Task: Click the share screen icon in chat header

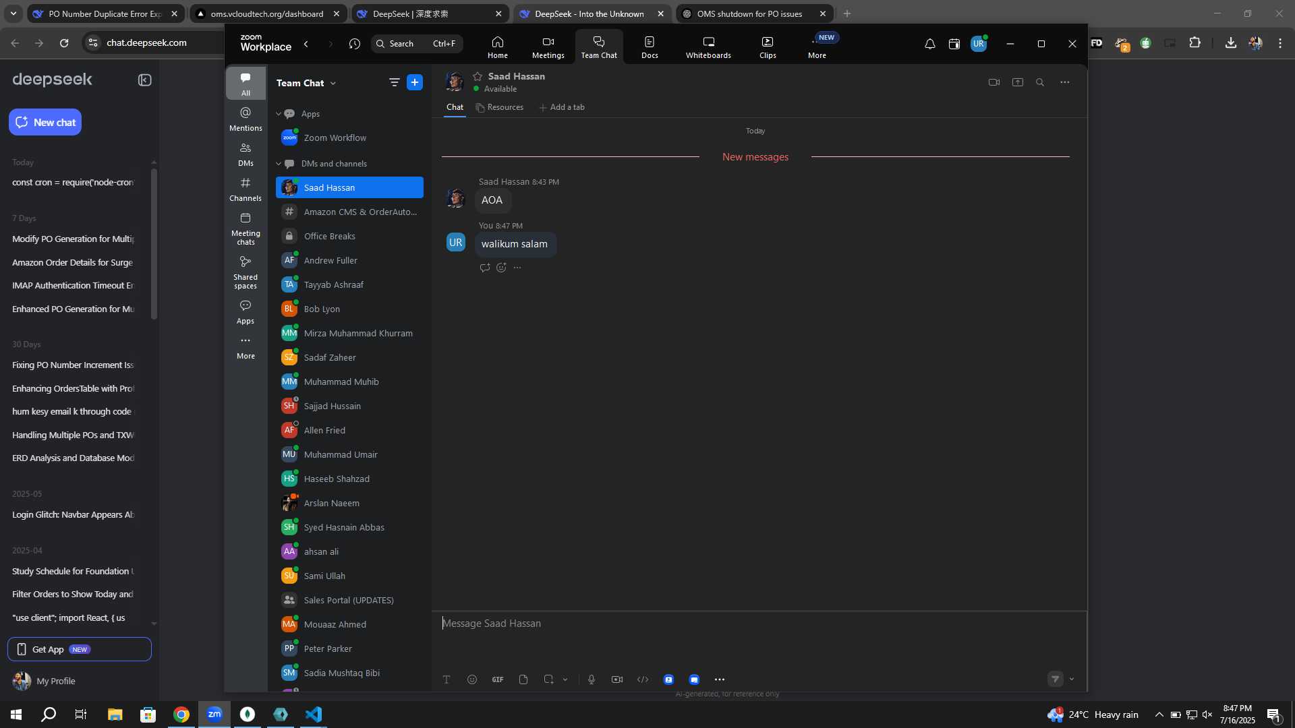Action: click(1018, 82)
